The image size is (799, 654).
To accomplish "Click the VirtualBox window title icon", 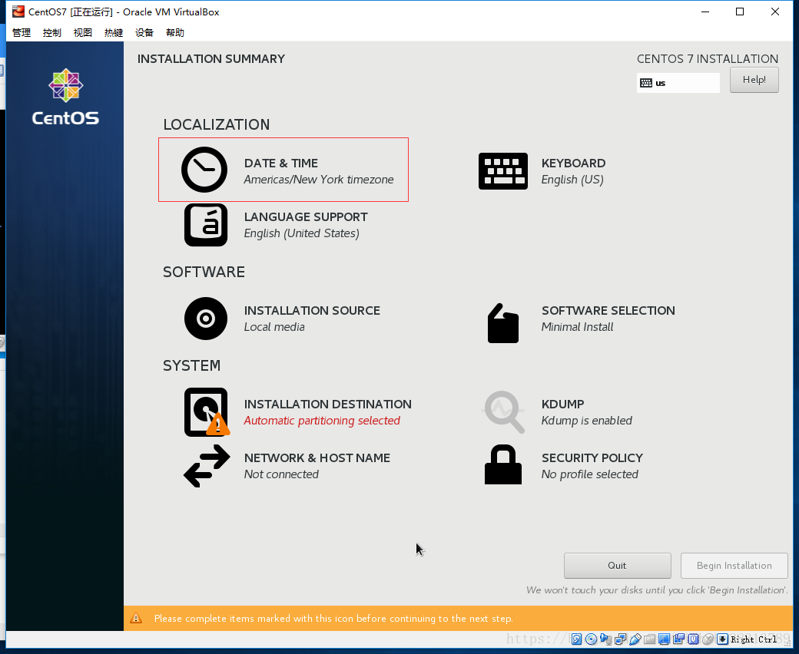I will click(x=18, y=12).
